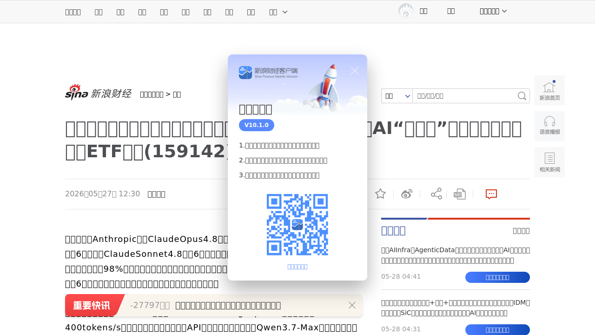This screenshot has width=595, height=335.
Task: Open the 重要快讯 ticker headline
Action: [x=228, y=305]
